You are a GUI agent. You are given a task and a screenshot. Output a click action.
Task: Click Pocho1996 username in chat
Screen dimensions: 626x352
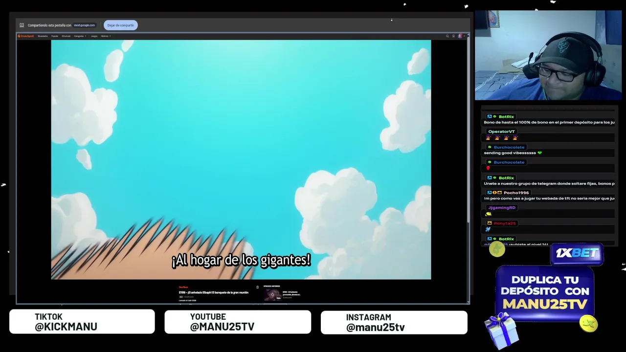516,193
